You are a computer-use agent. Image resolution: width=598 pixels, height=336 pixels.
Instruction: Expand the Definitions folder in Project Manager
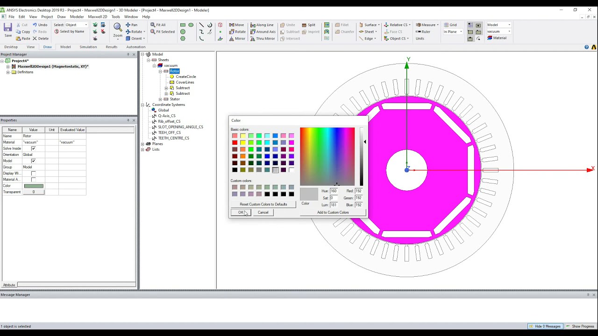tap(8, 72)
